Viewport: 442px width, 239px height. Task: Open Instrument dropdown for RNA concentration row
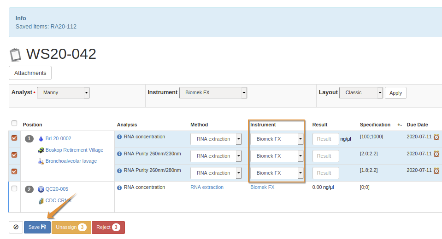(x=277, y=139)
